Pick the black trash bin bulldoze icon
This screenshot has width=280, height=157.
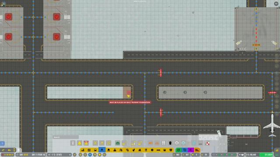pyautogui.click(x=170, y=143)
